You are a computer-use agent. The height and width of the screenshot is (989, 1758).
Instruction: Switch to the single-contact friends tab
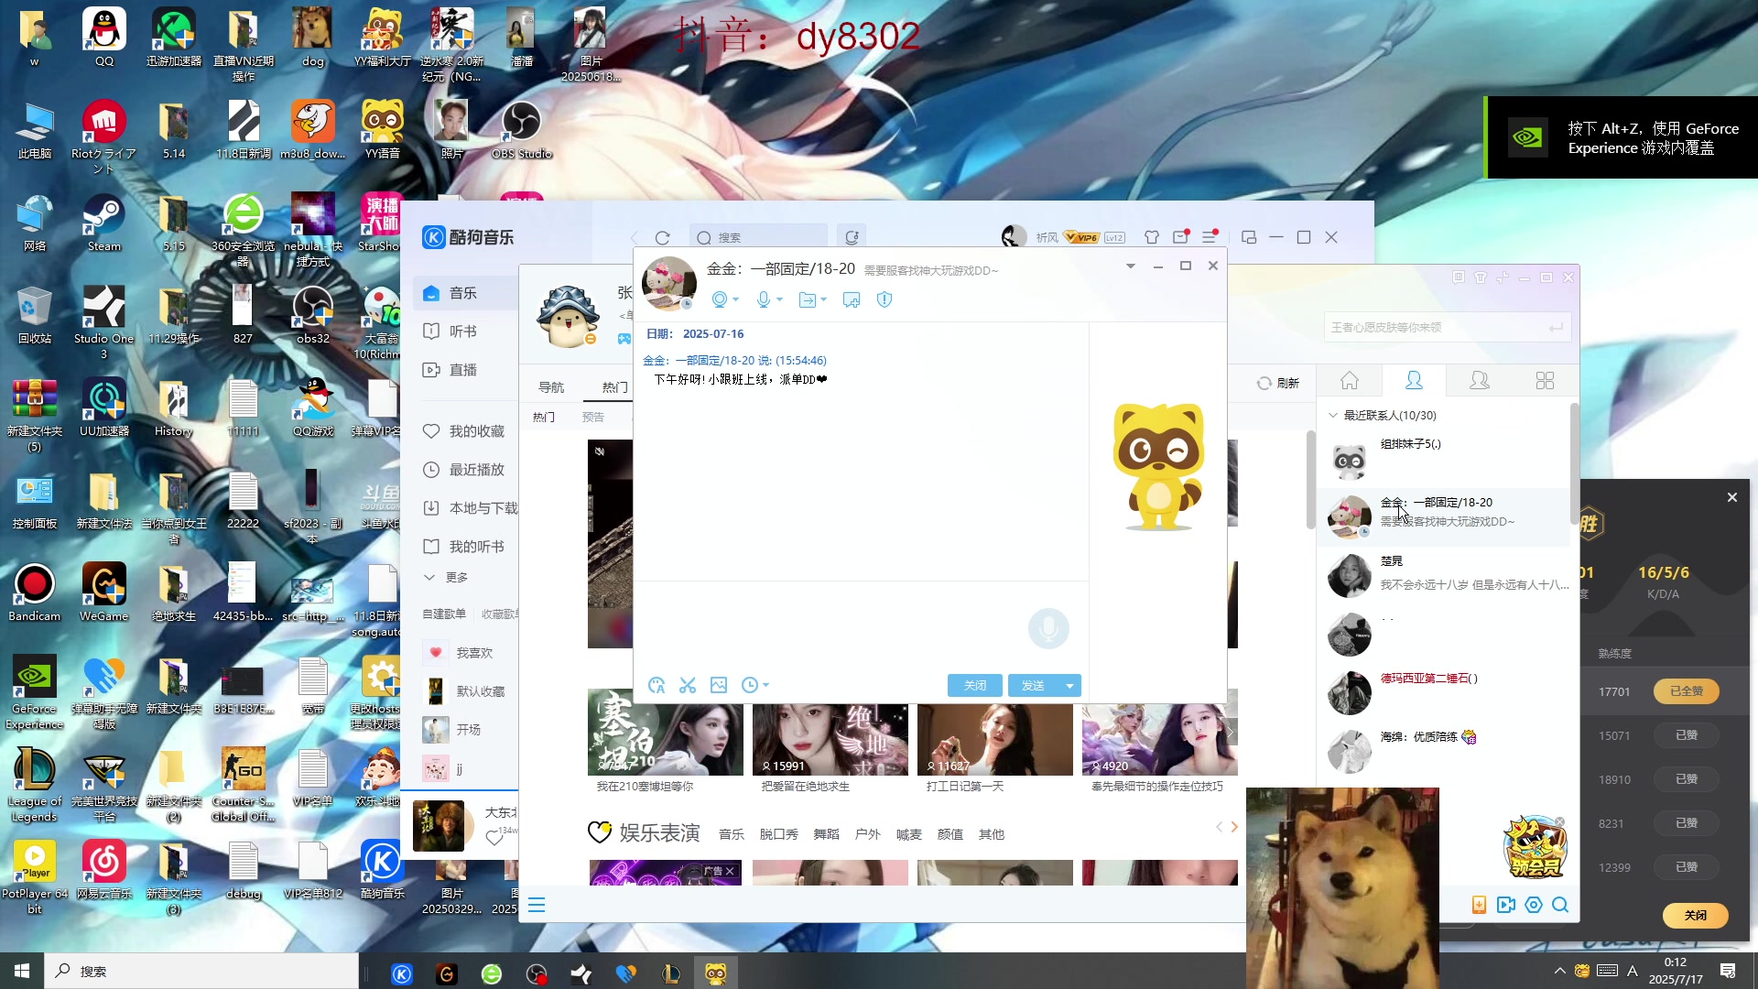pos(1414,381)
